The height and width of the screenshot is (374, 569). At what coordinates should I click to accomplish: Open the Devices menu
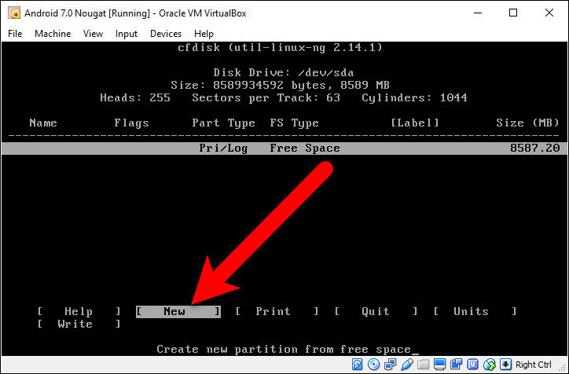166,34
